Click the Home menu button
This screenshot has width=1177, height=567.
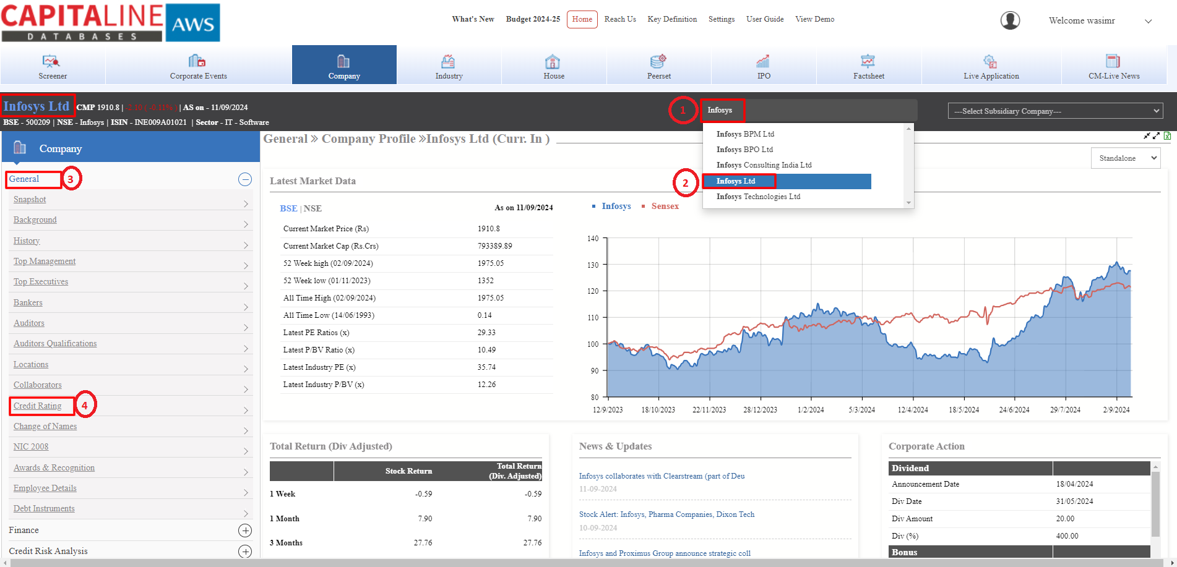point(582,19)
